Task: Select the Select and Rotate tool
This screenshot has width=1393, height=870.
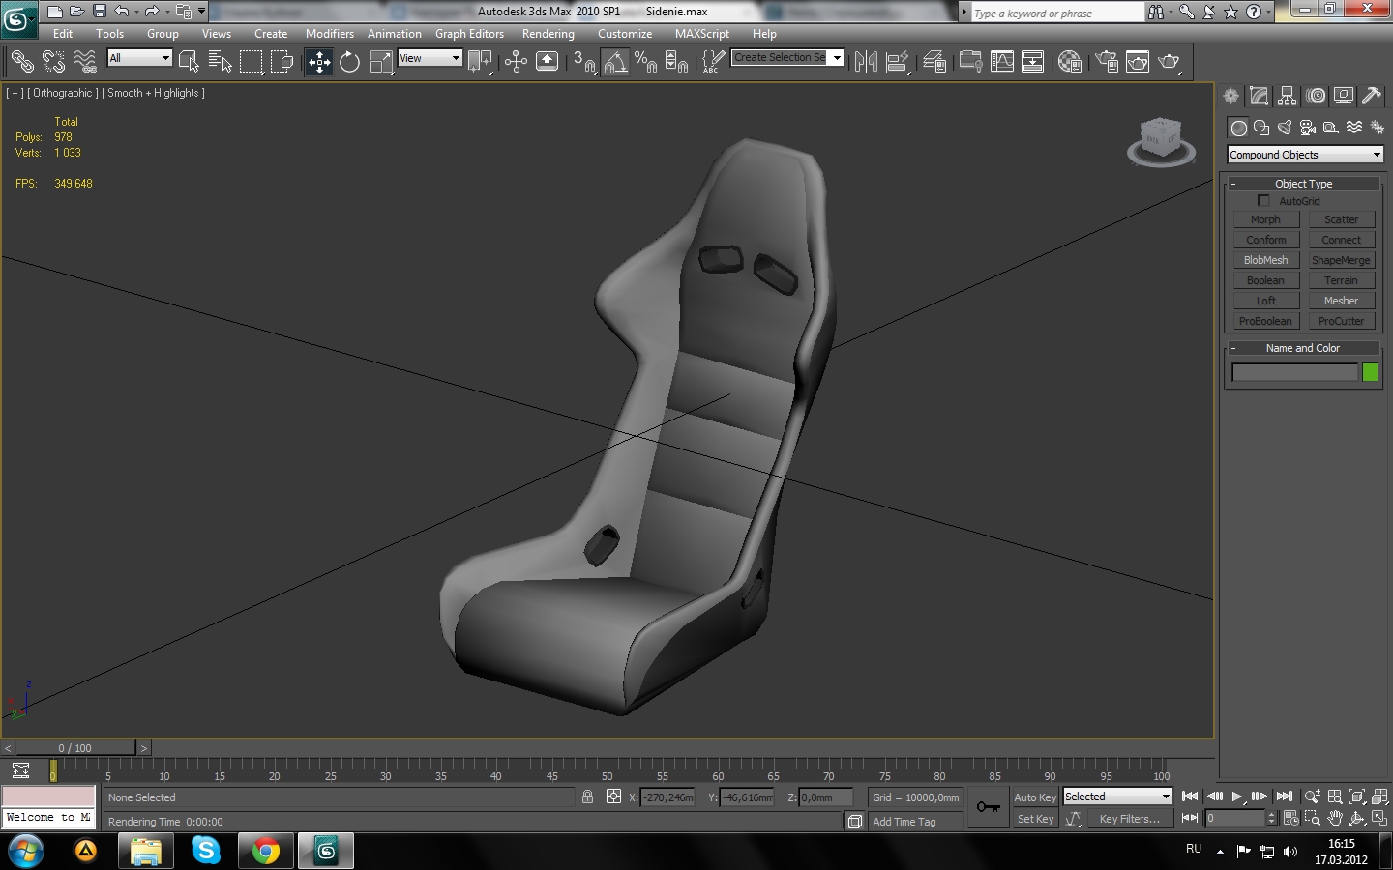Action: [349, 63]
